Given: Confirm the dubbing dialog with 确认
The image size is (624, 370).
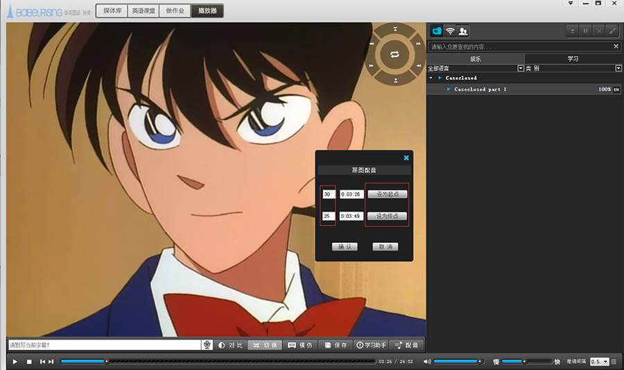Looking at the screenshot, I should [345, 247].
